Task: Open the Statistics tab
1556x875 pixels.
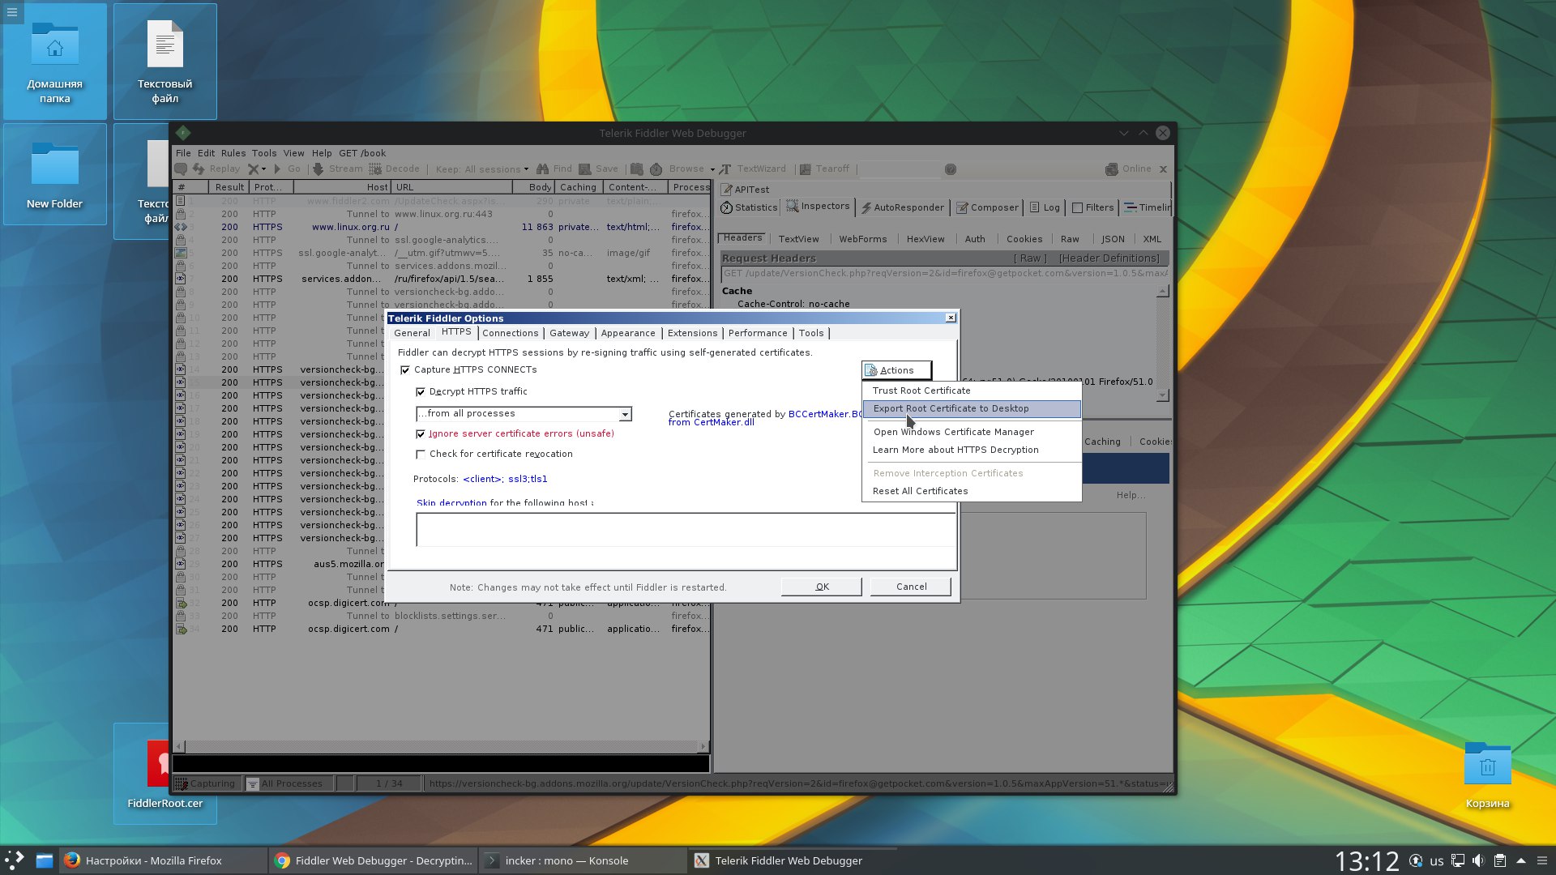Action: 749,207
